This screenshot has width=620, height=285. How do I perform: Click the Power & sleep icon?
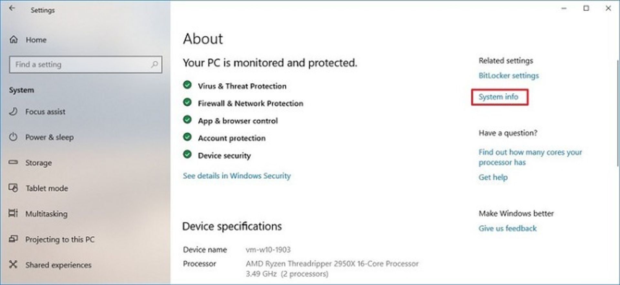coord(13,137)
